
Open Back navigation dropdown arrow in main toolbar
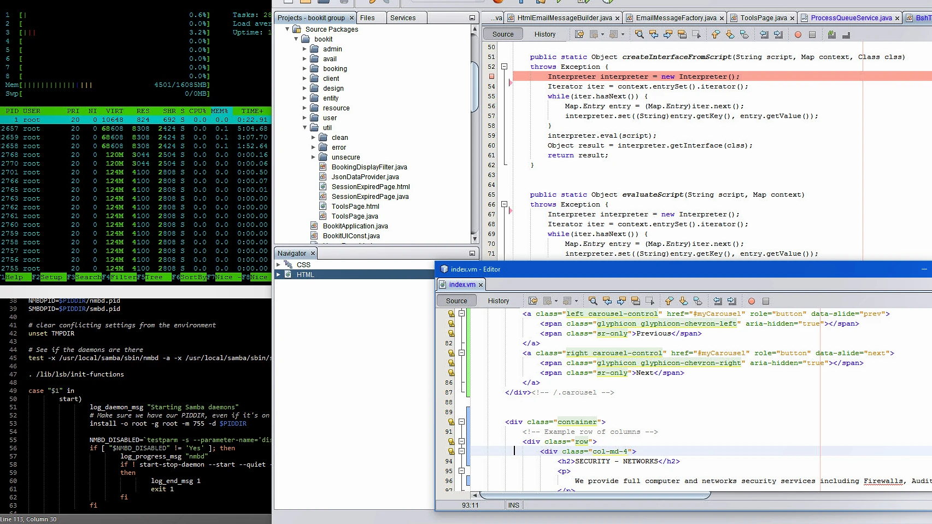tap(603, 34)
